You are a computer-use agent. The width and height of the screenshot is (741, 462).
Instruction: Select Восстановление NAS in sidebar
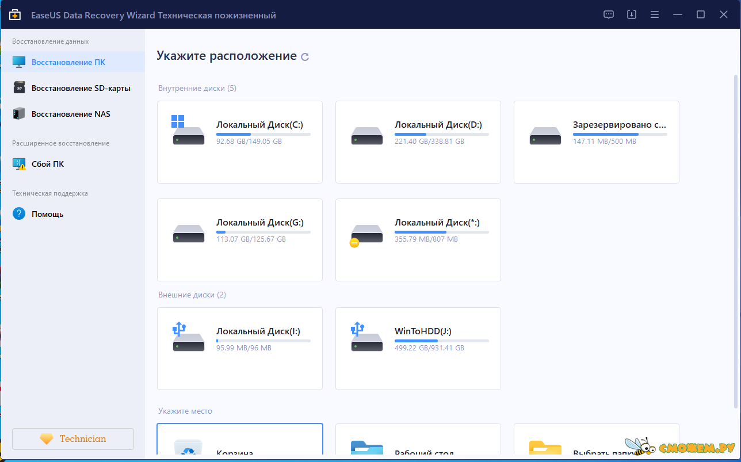click(x=72, y=114)
